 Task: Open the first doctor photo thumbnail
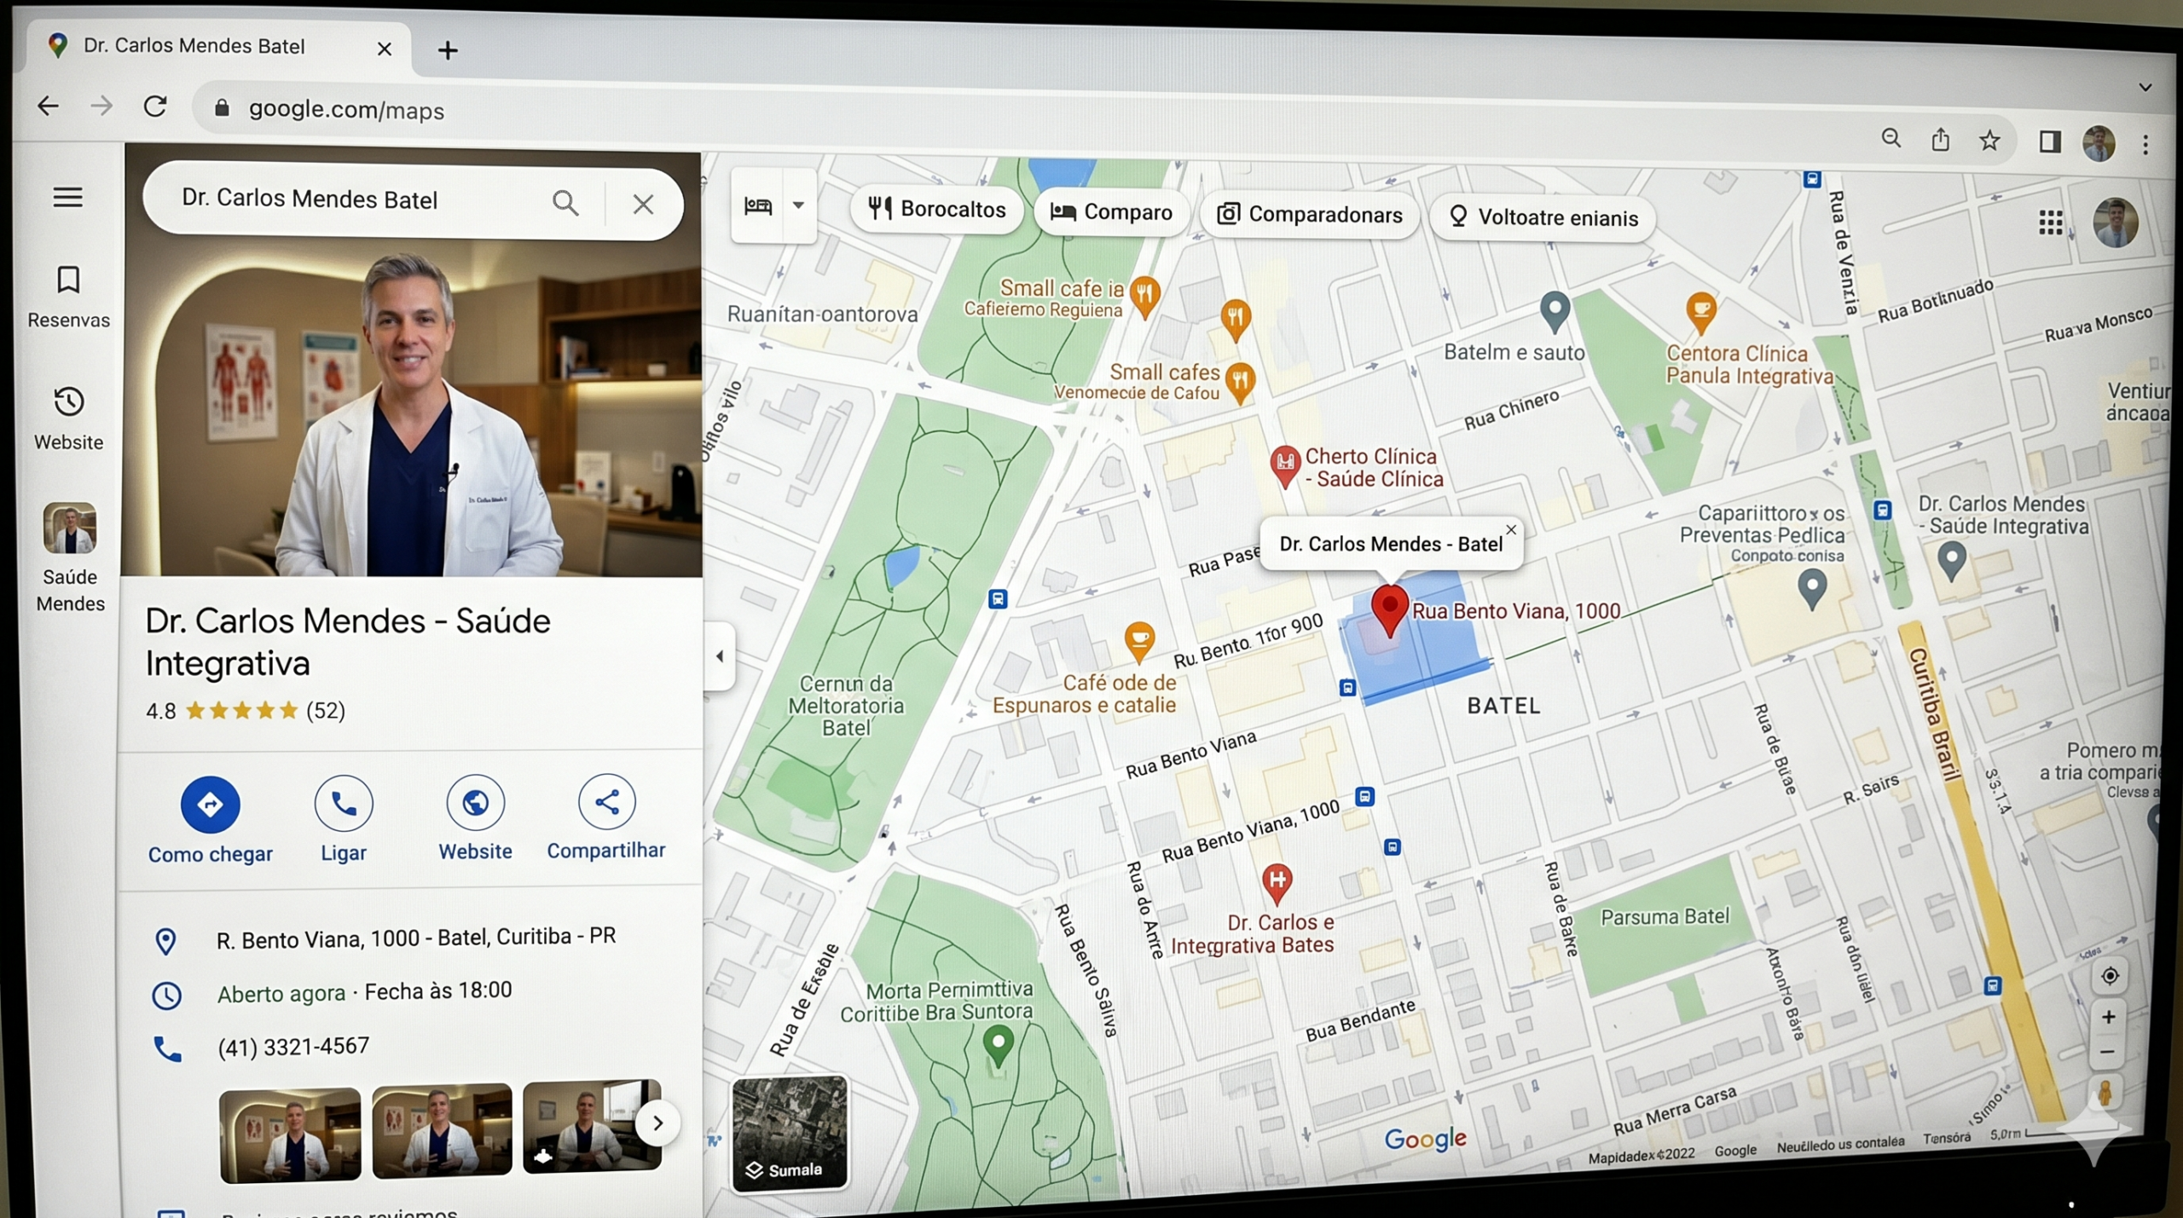pos(290,1134)
